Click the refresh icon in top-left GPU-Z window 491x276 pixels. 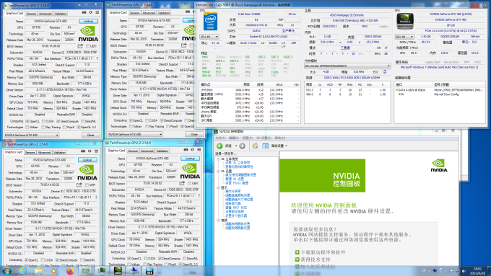[x=91, y=12]
